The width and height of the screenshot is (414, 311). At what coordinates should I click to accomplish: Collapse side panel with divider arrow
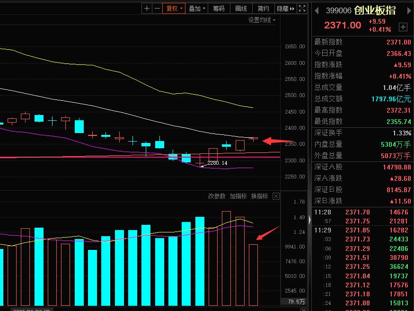click(x=310, y=220)
